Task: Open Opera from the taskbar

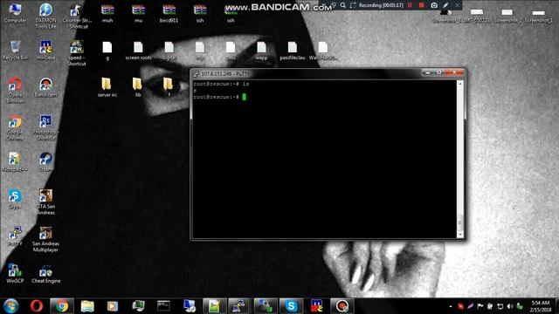Action: pos(37,306)
